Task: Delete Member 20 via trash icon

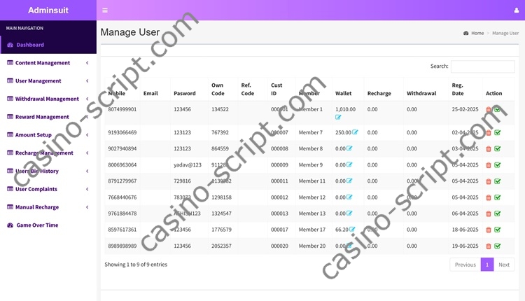Action: click(489, 246)
